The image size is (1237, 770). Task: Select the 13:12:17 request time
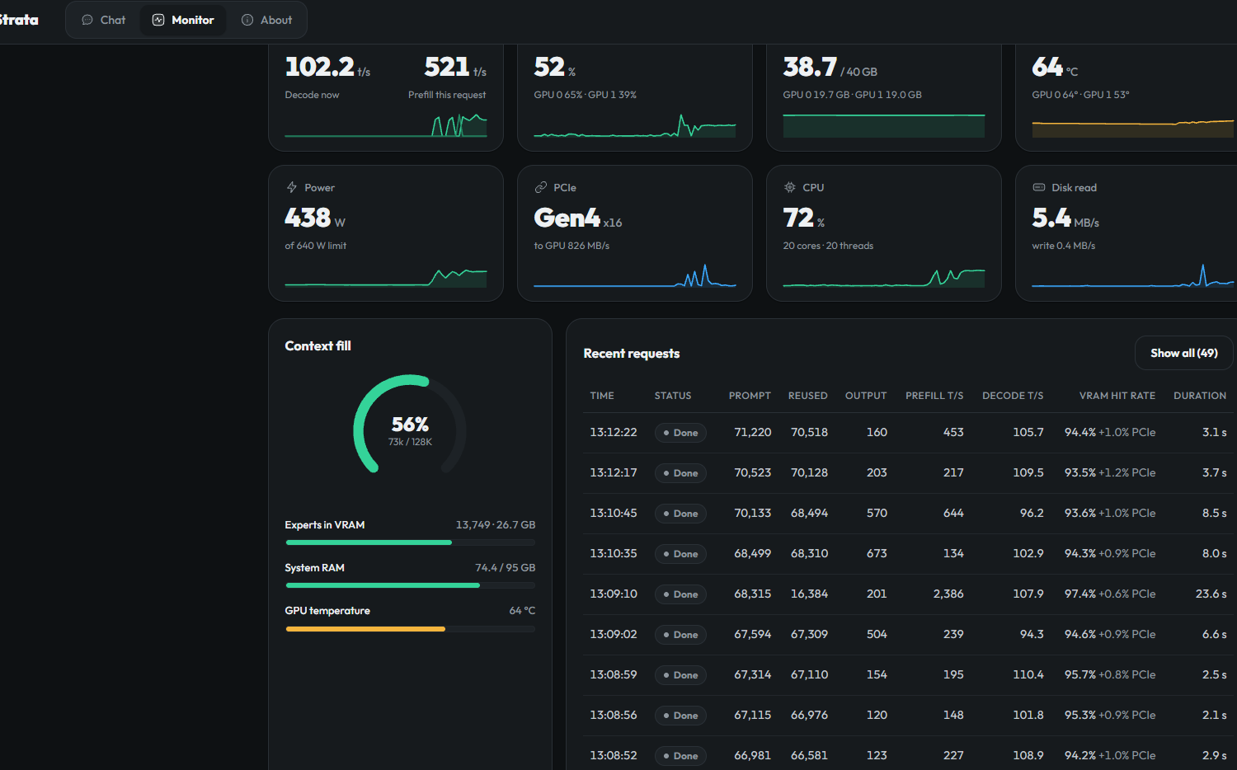click(x=614, y=472)
